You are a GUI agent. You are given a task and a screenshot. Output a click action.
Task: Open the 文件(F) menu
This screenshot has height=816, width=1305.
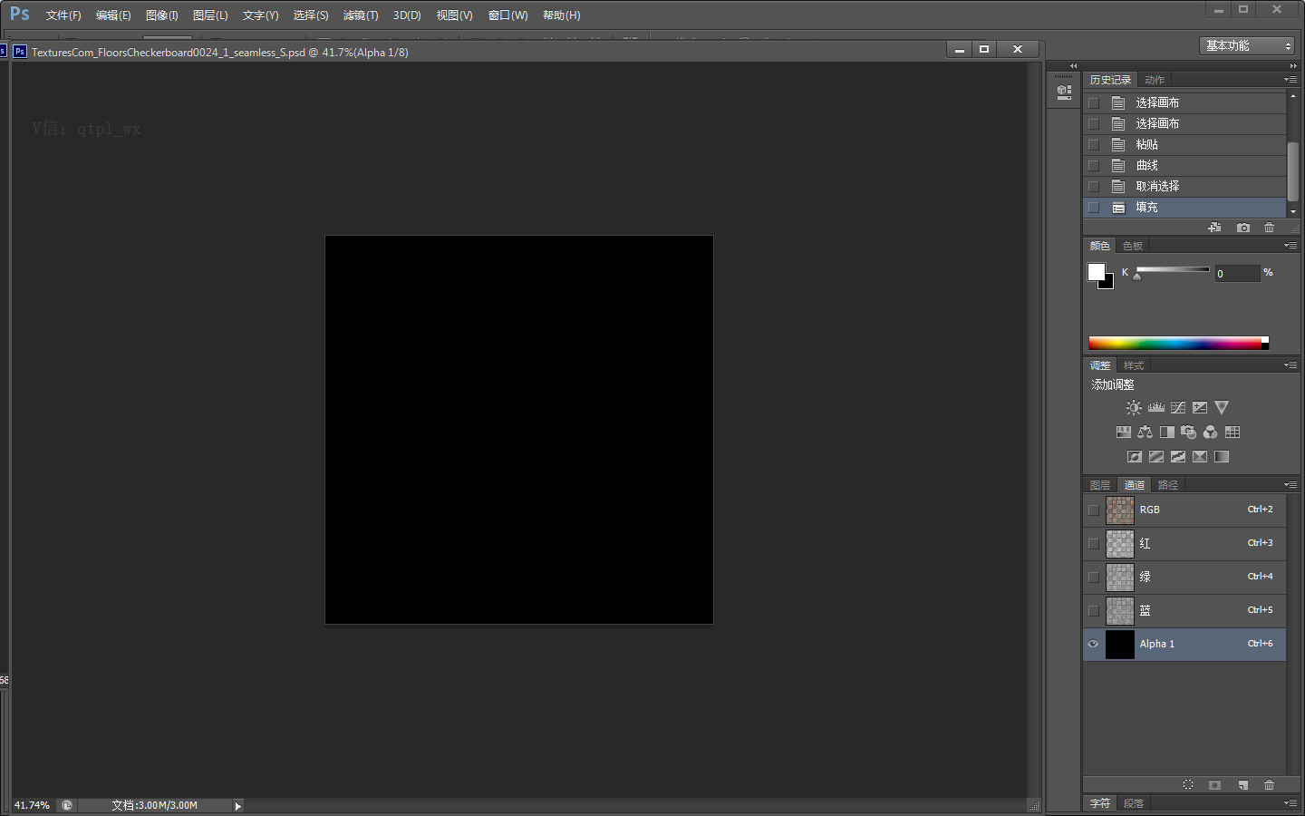click(63, 15)
